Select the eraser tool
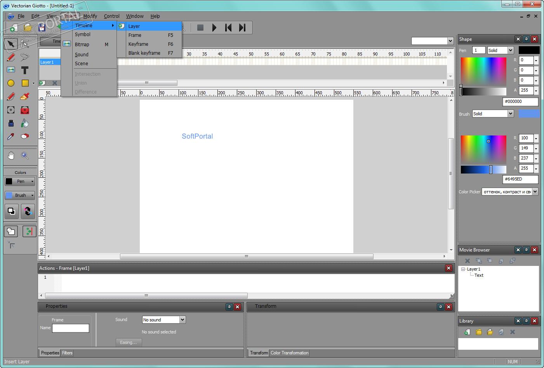The image size is (544, 368). pos(25,136)
